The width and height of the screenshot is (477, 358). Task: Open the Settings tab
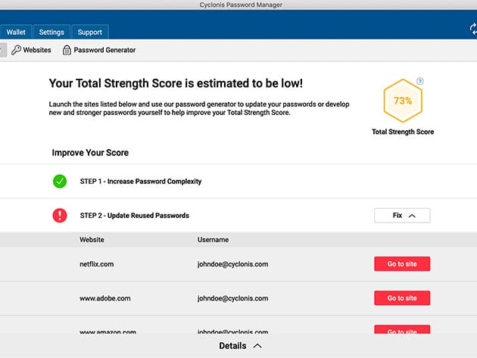(x=51, y=33)
